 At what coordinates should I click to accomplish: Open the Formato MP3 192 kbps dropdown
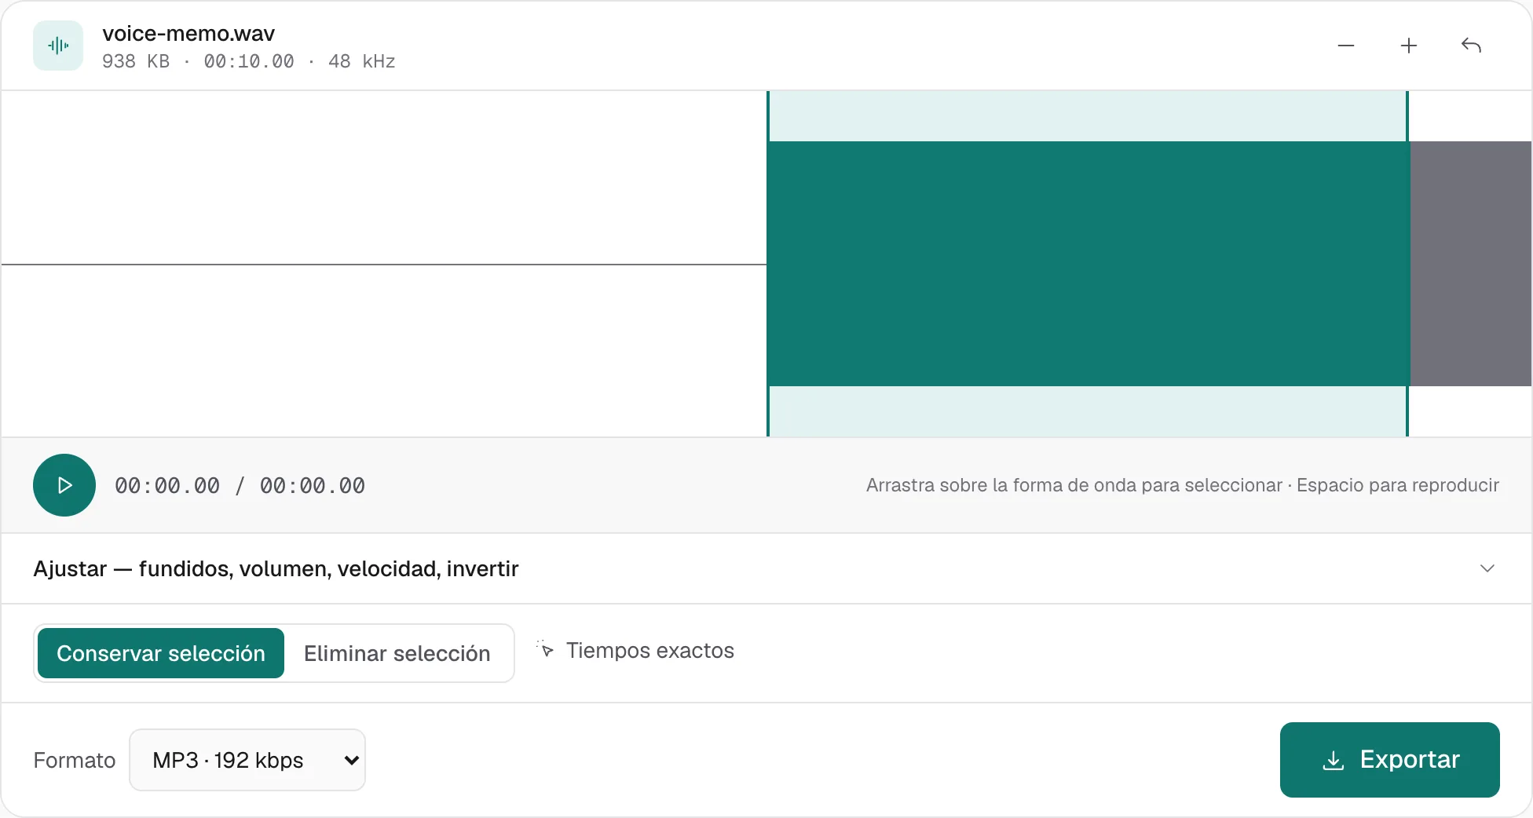(247, 760)
